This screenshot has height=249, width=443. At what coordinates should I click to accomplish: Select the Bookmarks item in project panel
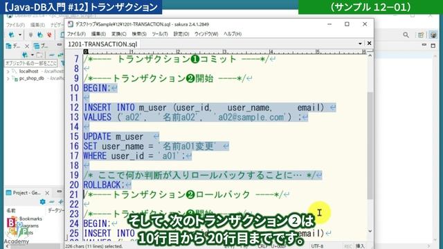coord(30,219)
